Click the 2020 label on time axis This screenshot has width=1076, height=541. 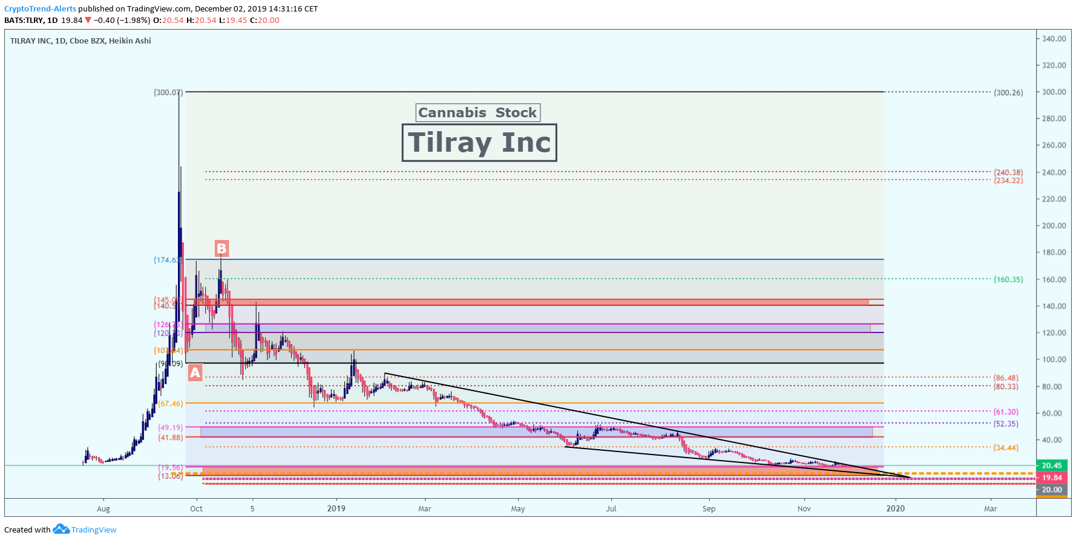896,508
